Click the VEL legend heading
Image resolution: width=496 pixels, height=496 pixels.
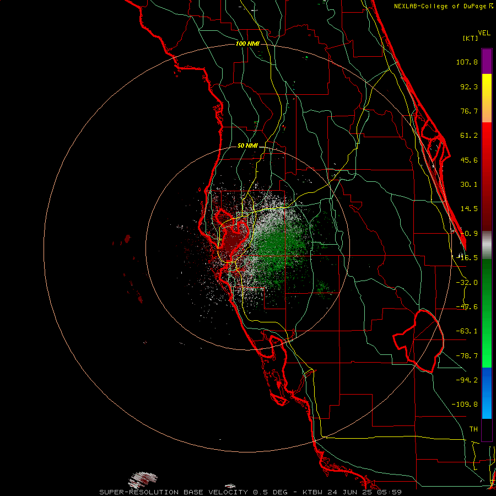[484, 33]
